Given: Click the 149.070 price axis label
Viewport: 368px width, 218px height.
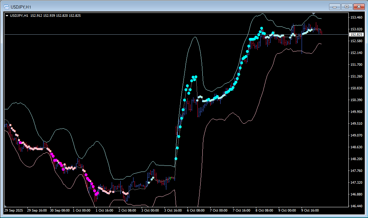Looking at the screenshot, I should pos(356,135).
